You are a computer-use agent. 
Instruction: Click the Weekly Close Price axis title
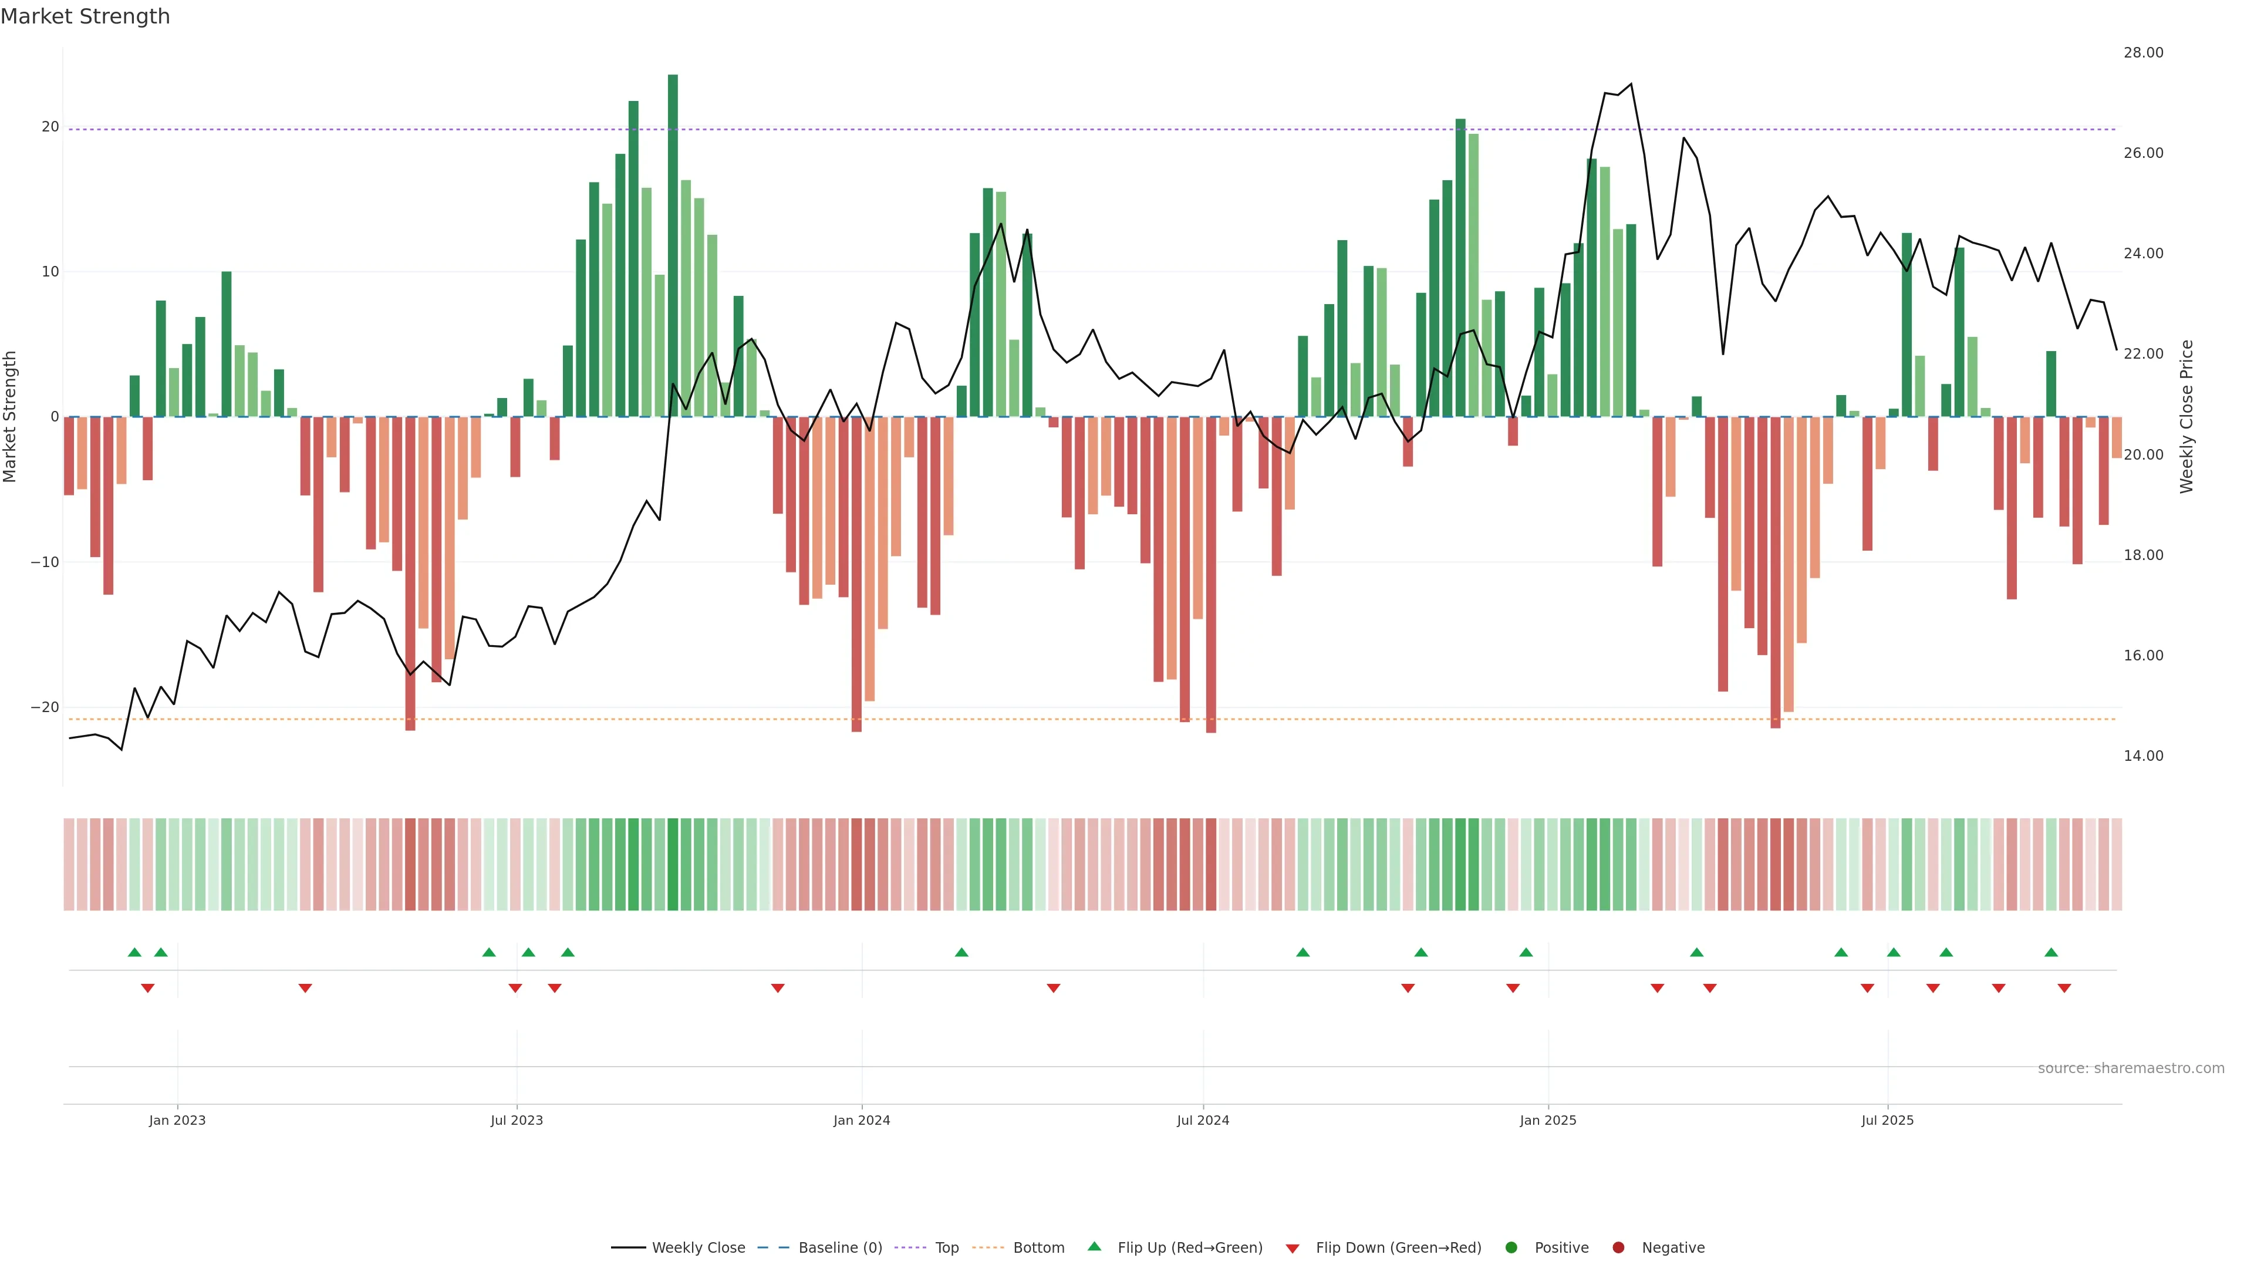point(2186,417)
